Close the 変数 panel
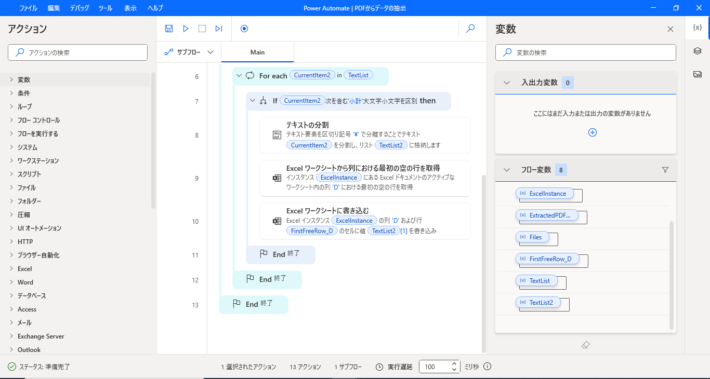 coord(670,29)
